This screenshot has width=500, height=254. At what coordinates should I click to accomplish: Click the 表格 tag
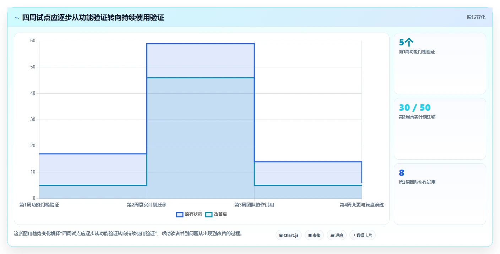[314, 235]
